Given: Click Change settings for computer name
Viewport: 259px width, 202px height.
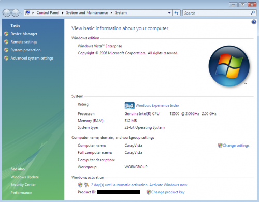Looking at the screenshot, I should 236,146.
